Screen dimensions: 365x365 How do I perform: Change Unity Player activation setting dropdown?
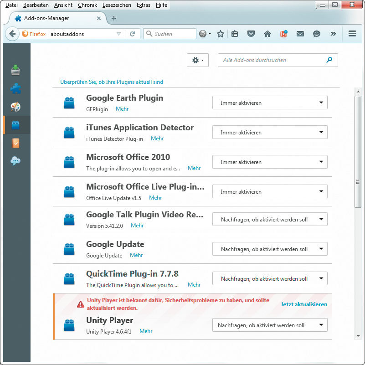(270, 325)
